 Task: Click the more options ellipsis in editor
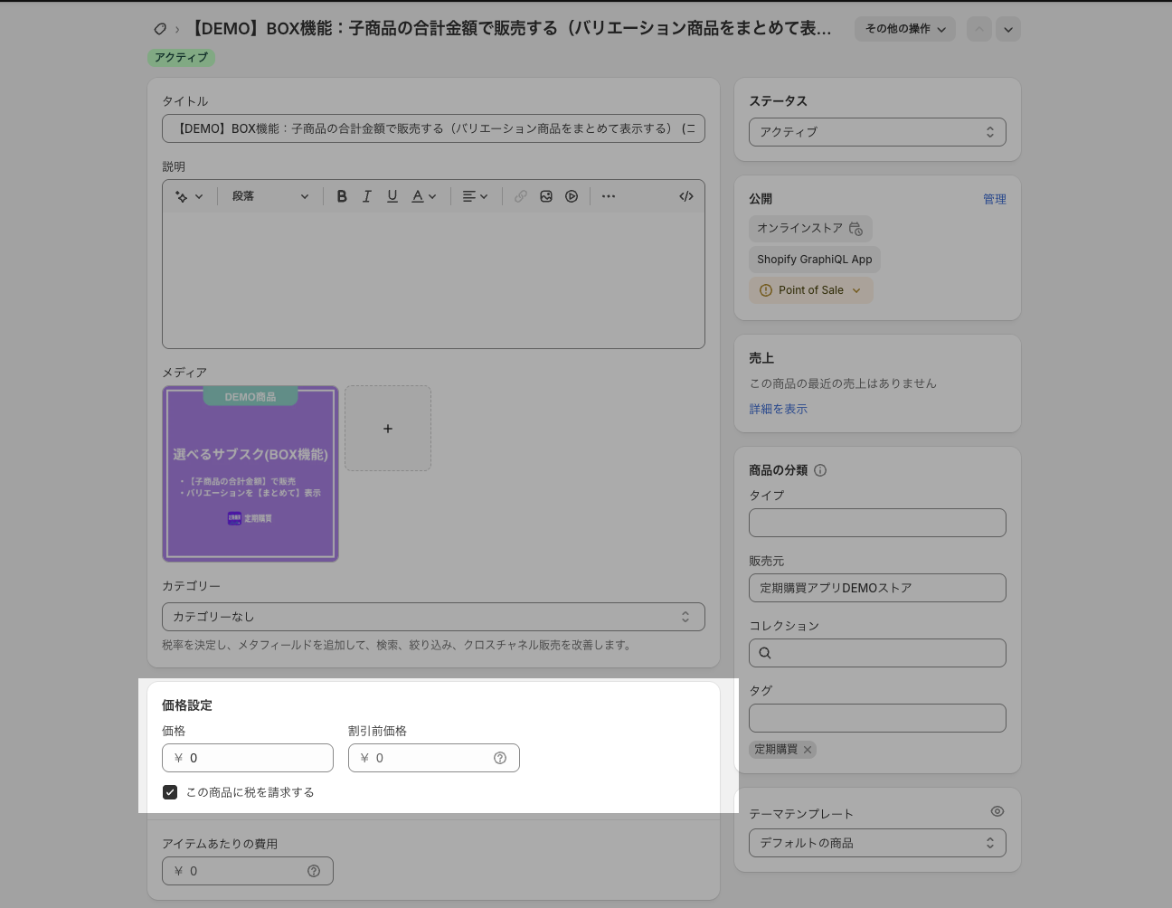point(609,196)
